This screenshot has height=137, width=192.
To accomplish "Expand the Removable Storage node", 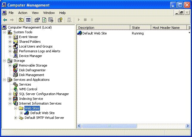I will 10,65.
